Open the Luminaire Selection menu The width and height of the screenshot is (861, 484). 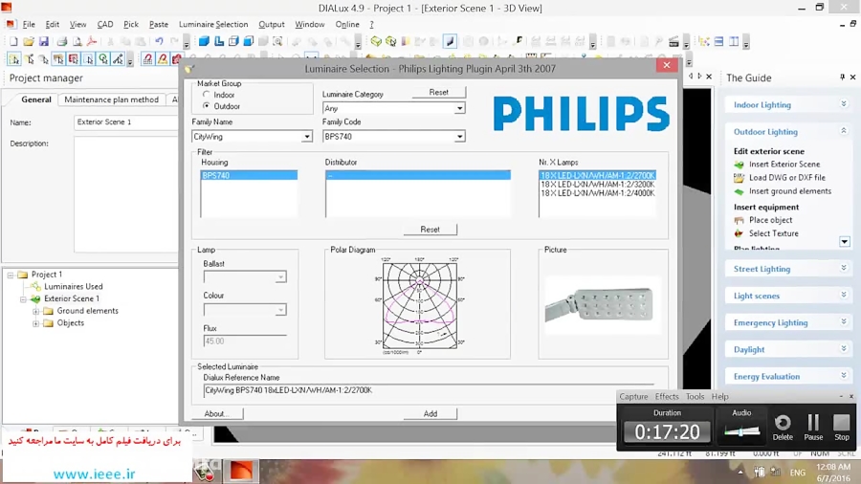(213, 25)
